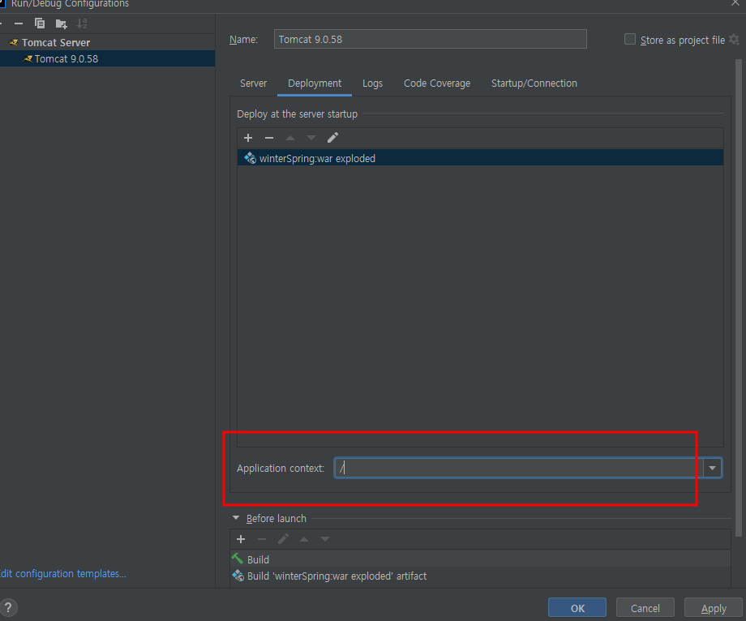The width and height of the screenshot is (746, 621).
Task: Remove the Before launch task
Action: [262, 539]
